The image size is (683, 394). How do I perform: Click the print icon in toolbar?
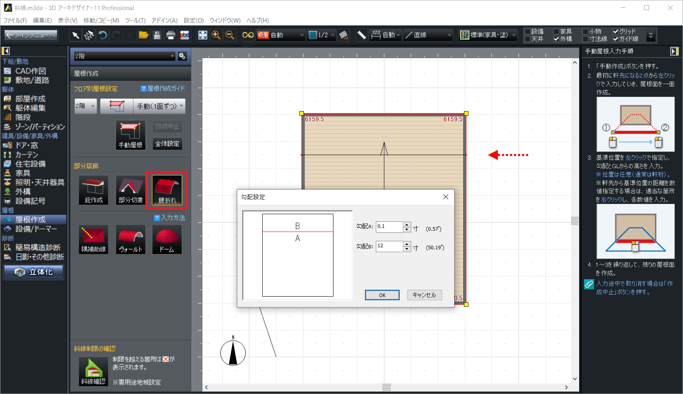(x=171, y=36)
